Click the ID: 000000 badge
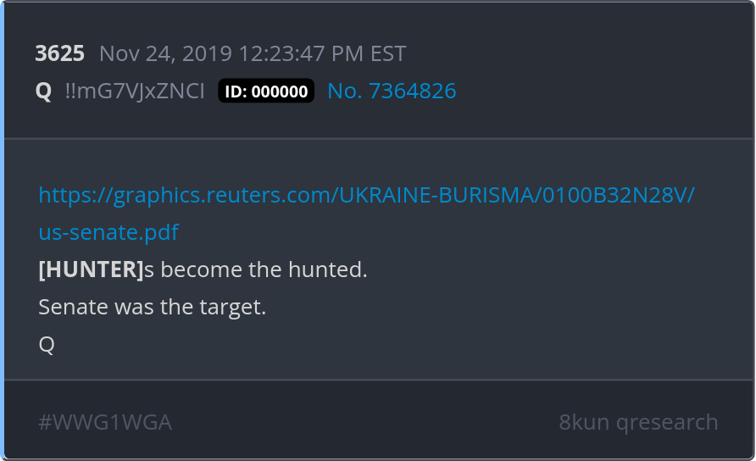756x461 pixels. [266, 92]
